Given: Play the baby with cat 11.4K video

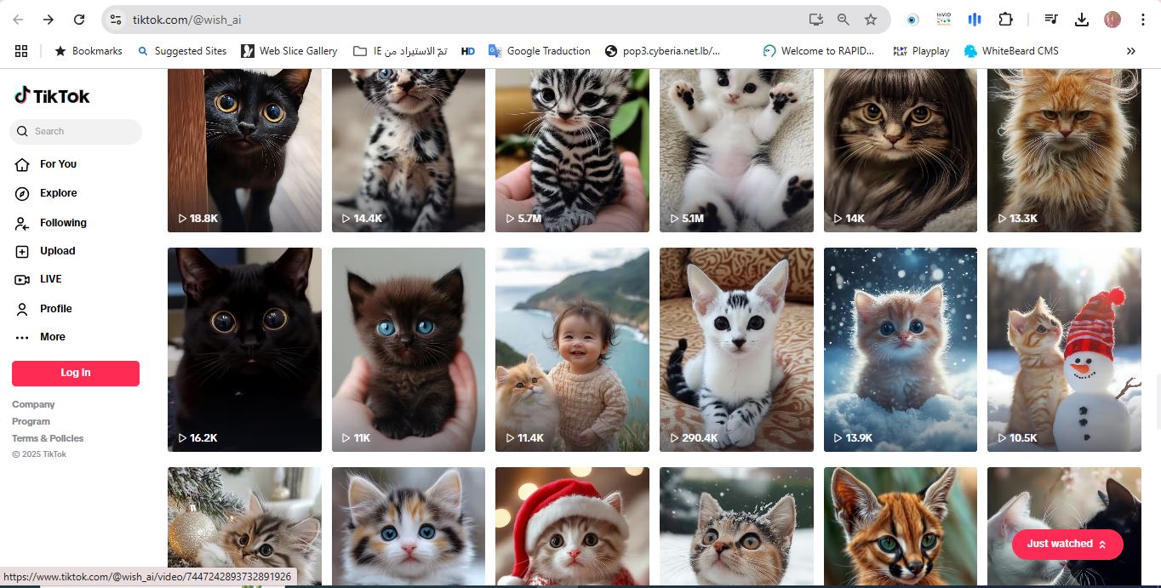Looking at the screenshot, I should tap(572, 349).
